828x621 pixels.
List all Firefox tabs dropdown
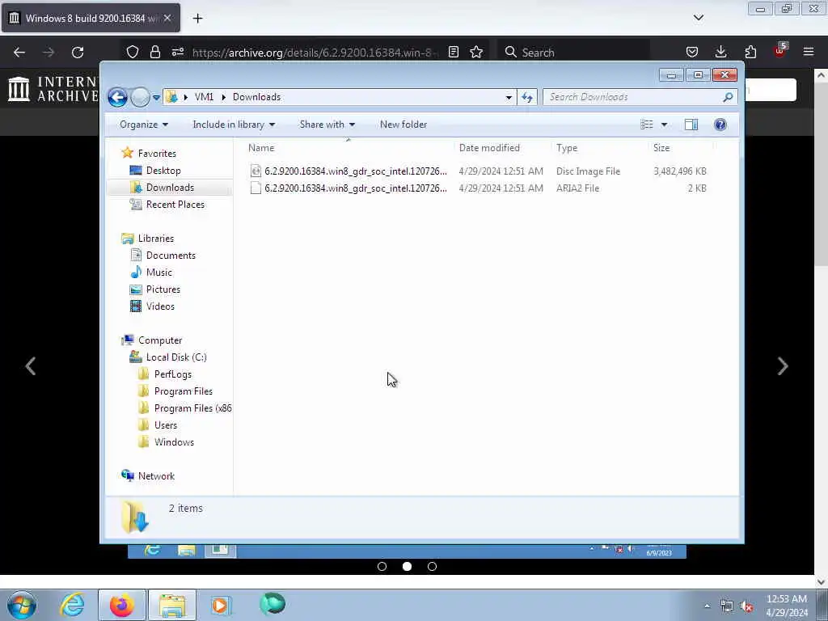tap(698, 18)
